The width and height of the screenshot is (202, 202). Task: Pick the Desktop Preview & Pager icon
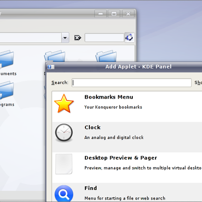[64, 164]
